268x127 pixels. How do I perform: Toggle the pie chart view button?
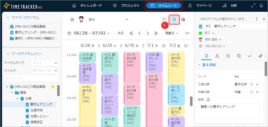point(183,19)
